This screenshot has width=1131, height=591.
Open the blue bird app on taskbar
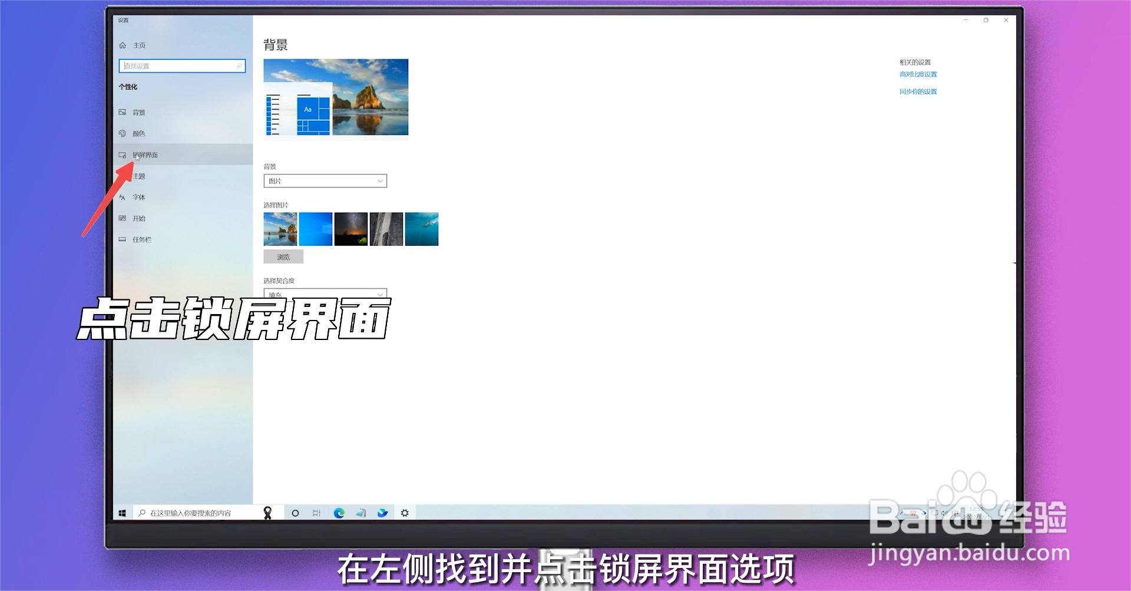click(382, 513)
